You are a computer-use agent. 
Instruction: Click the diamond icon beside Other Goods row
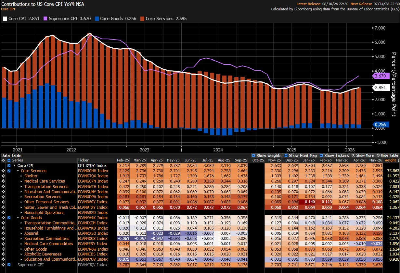click(x=4, y=249)
